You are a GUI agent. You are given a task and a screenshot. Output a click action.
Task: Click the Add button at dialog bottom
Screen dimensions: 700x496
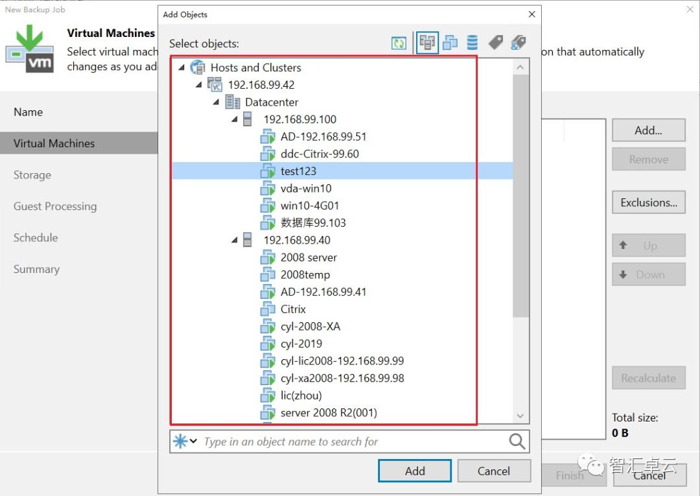click(414, 471)
